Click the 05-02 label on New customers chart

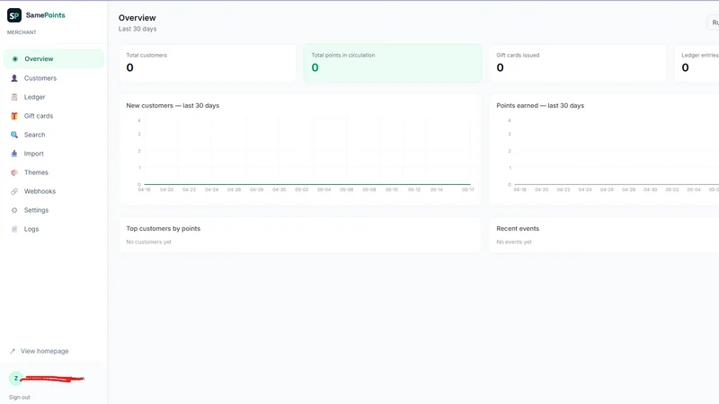click(301, 189)
